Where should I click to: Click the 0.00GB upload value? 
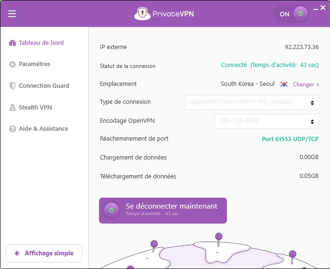click(309, 157)
